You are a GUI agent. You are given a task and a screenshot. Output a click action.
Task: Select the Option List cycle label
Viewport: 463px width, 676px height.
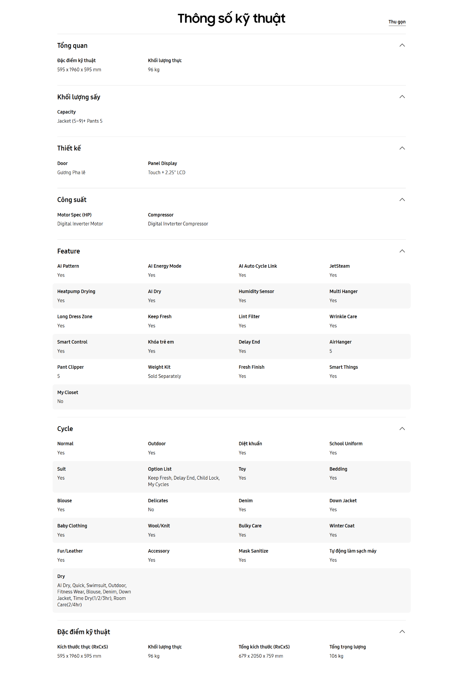(x=160, y=469)
